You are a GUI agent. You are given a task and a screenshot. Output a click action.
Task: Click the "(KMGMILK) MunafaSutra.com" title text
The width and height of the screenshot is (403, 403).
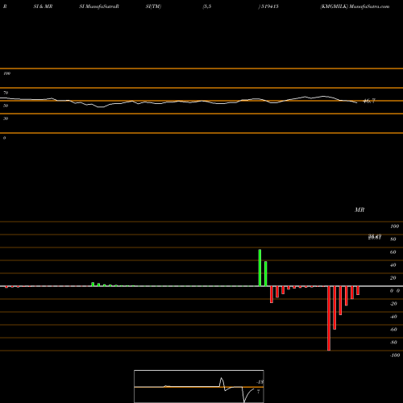355,6
